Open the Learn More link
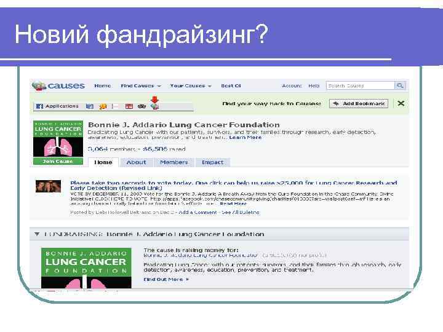 click(245, 138)
